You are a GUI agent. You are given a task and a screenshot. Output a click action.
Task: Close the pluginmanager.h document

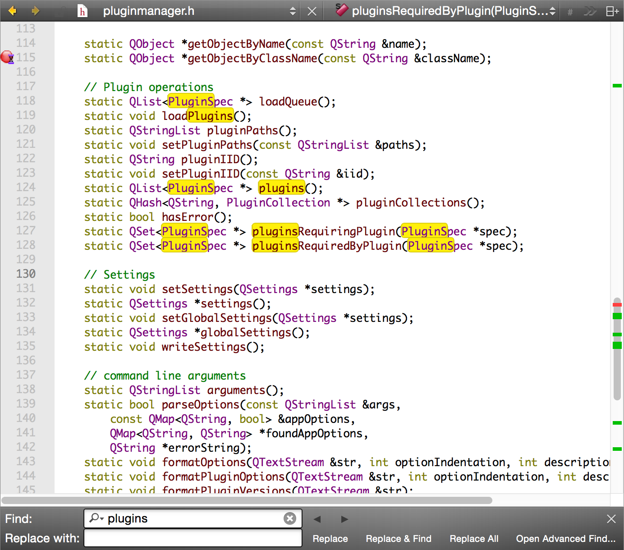pyautogui.click(x=312, y=11)
